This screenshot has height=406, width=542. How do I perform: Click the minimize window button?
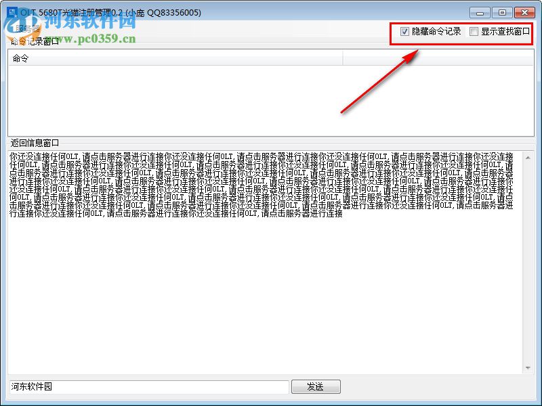(x=479, y=12)
